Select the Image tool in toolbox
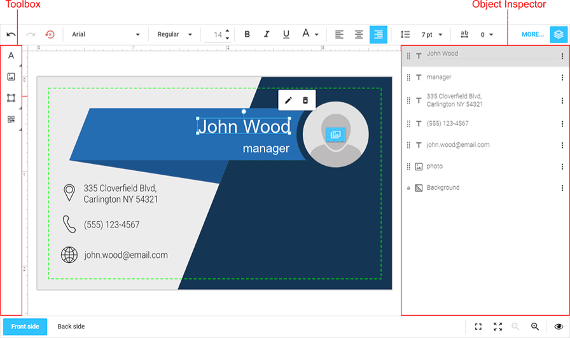The image size is (570, 338). 11,77
